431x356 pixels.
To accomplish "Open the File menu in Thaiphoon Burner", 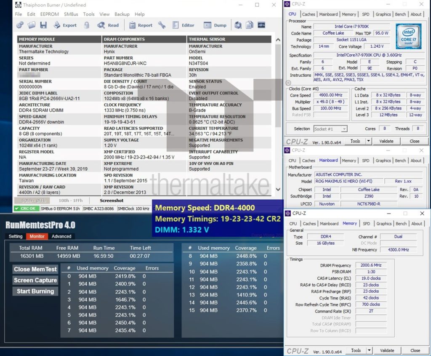I will 19,14.
